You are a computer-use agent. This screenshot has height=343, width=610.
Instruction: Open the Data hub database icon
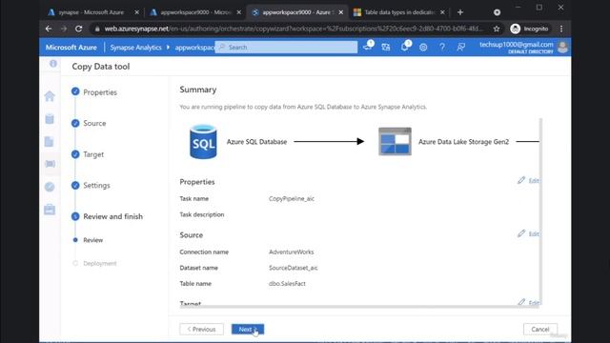tap(50, 119)
